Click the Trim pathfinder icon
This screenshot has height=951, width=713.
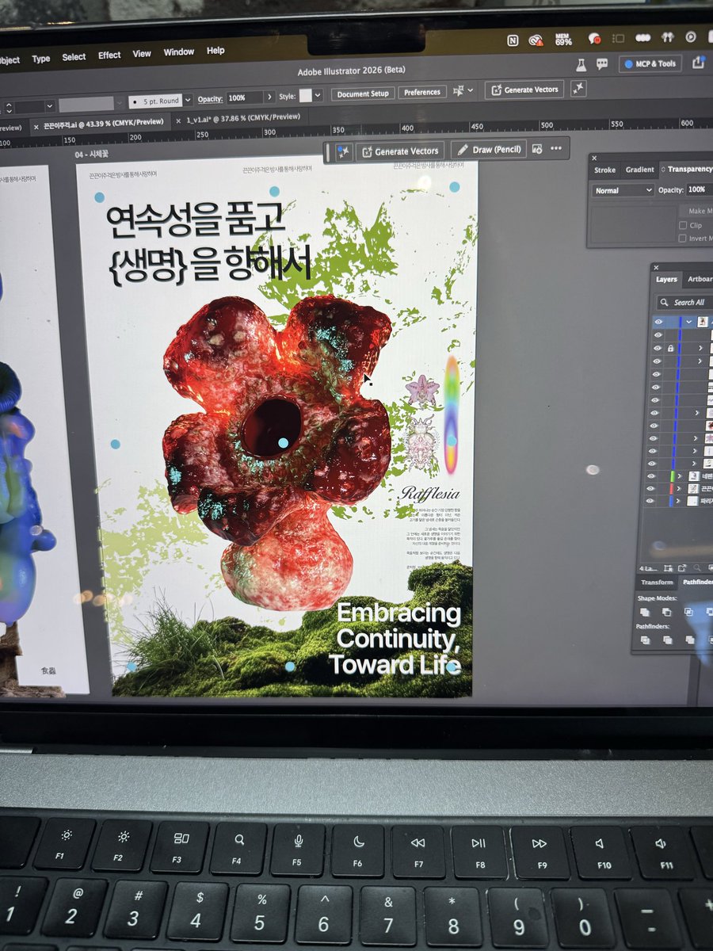[668, 640]
